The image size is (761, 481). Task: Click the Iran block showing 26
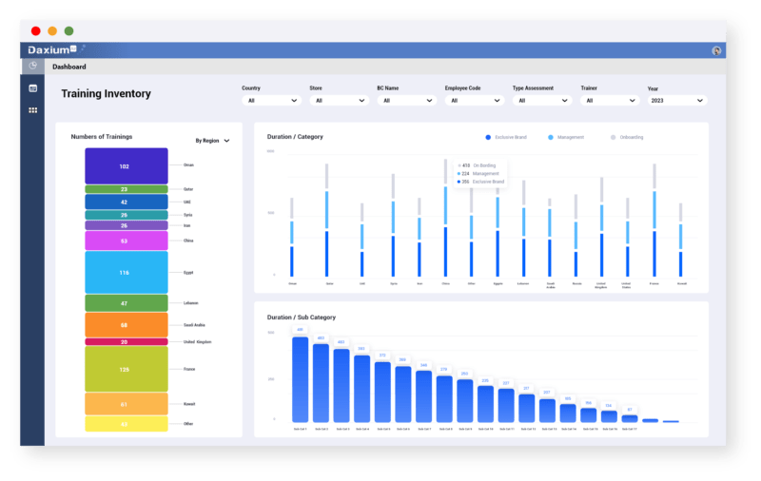(x=127, y=225)
